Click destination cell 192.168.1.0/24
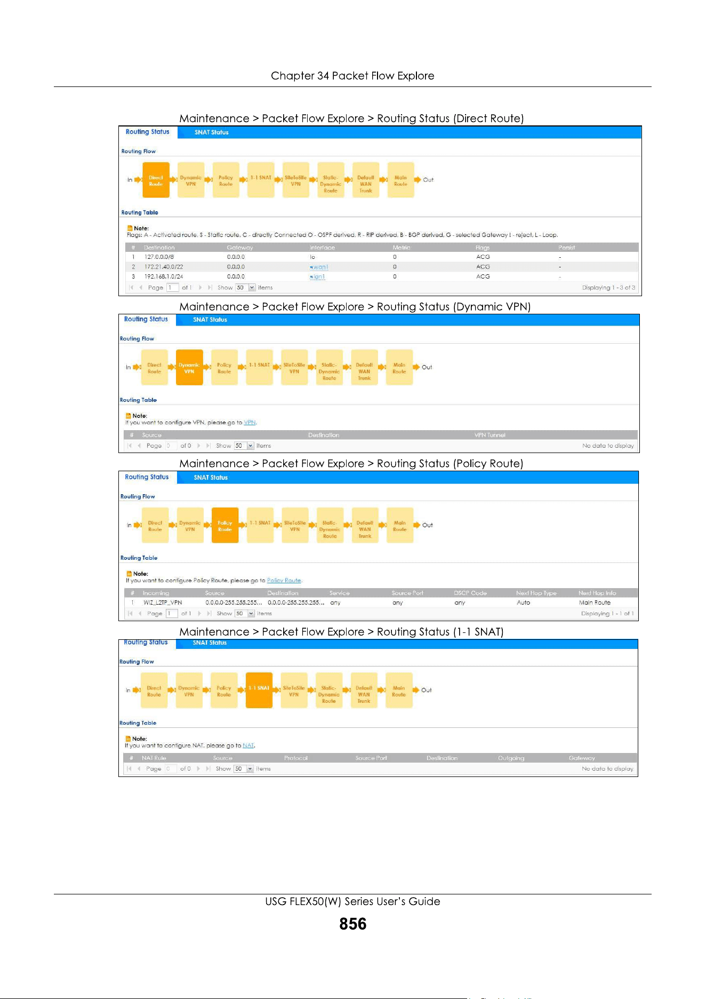 click(x=164, y=276)
